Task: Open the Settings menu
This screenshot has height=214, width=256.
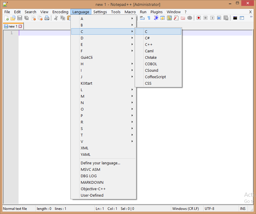Action: pos(100,12)
